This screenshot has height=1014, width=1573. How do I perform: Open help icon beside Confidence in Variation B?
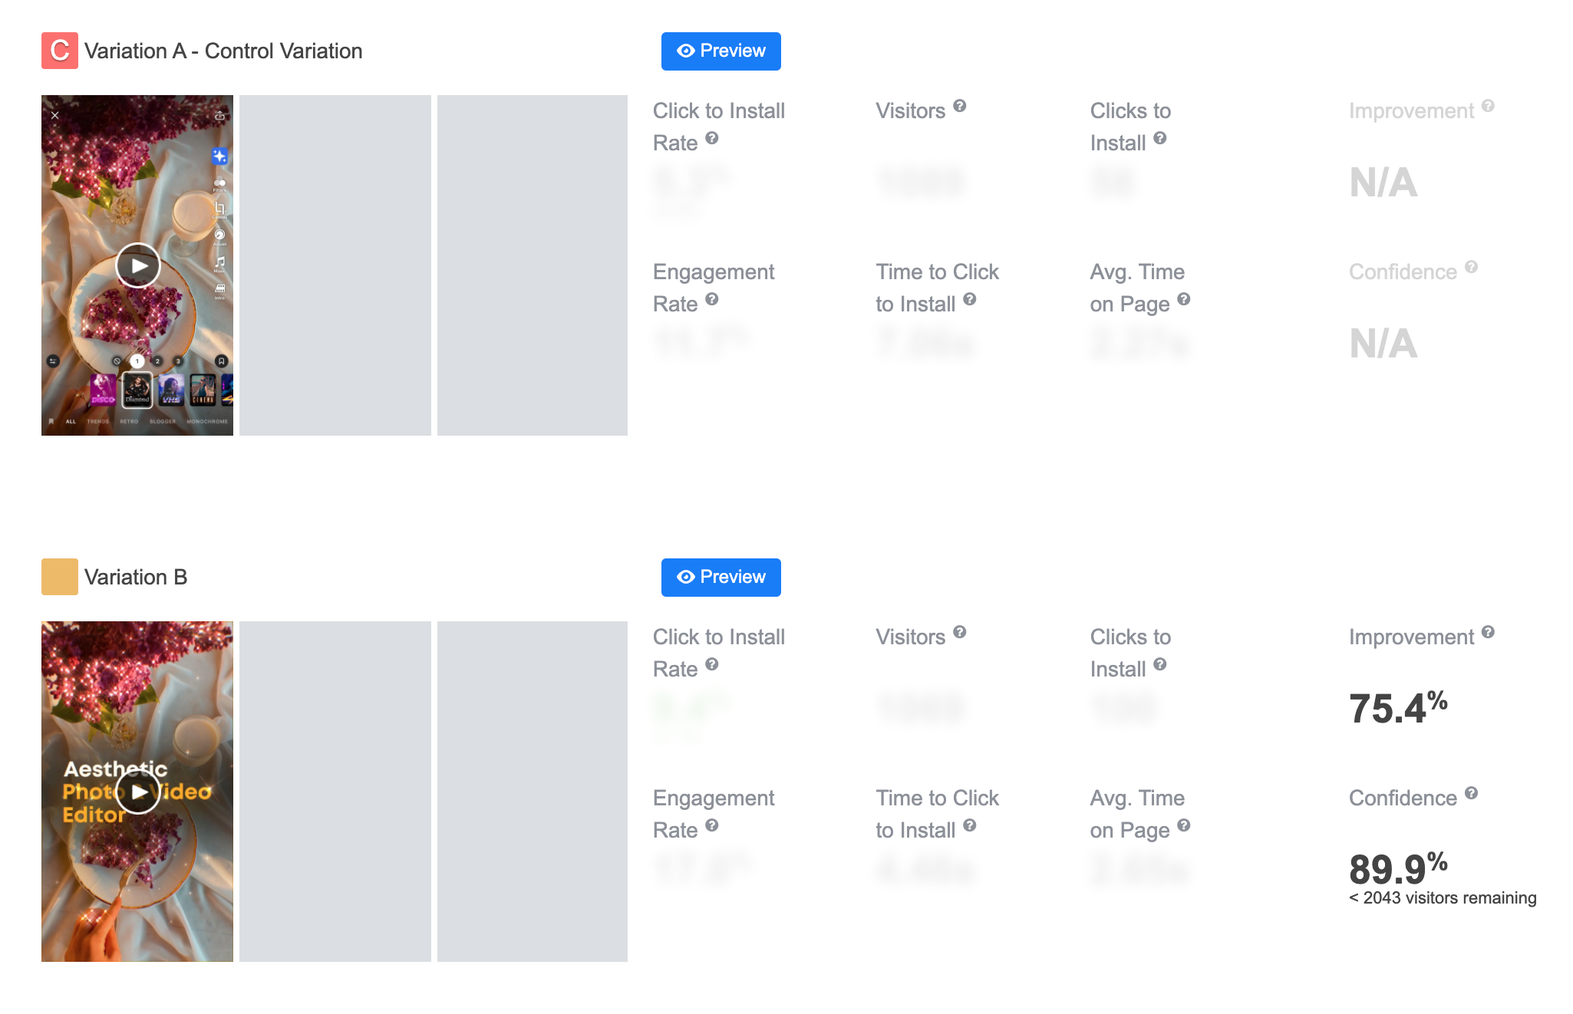click(1471, 793)
